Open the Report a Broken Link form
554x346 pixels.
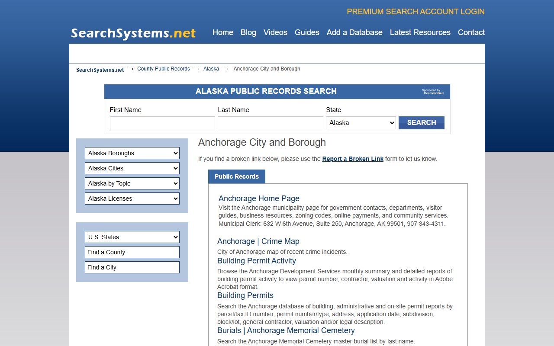click(353, 159)
